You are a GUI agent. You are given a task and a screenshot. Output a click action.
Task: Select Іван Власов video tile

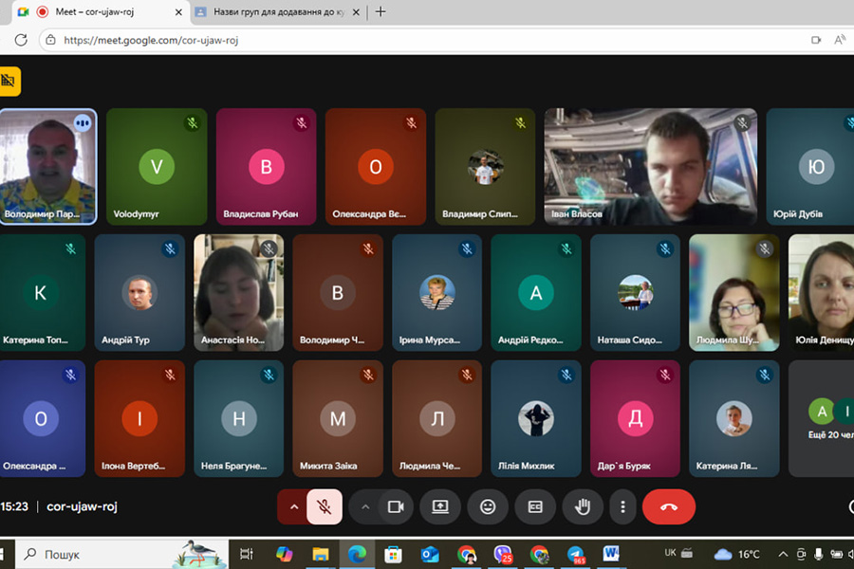click(x=650, y=167)
